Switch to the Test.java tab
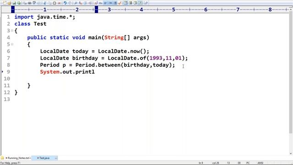This screenshot has height=165, width=293. click(x=44, y=158)
